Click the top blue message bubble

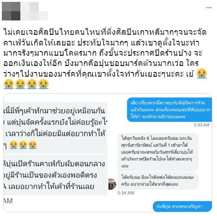[x=169, y=110]
